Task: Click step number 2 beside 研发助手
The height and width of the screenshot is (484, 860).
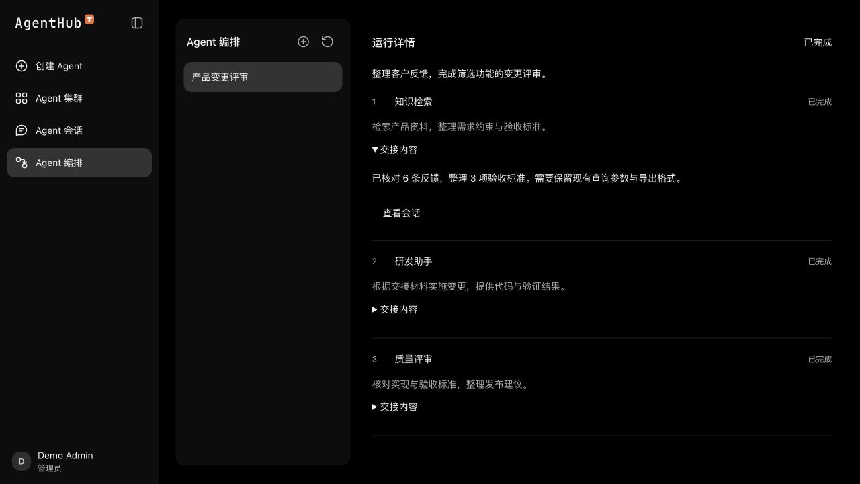Action: [374, 261]
